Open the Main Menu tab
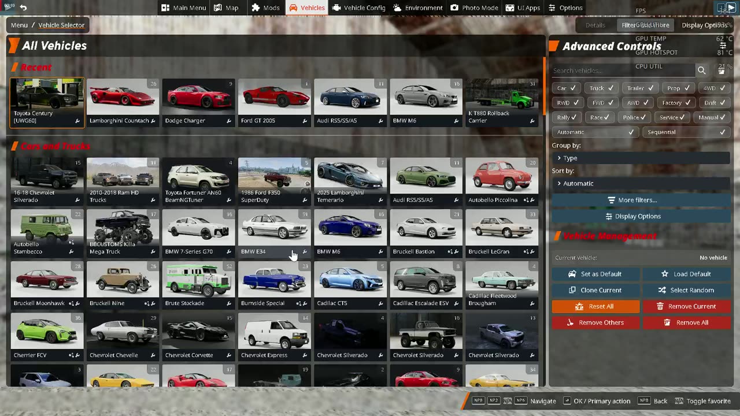The width and height of the screenshot is (740, 416). tap(184, 8)
